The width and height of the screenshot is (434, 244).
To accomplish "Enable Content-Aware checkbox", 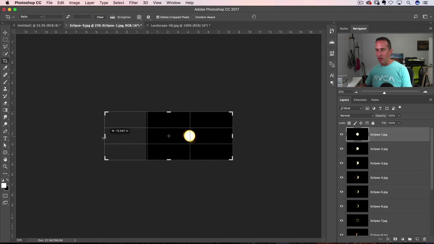I will (193, 17).
